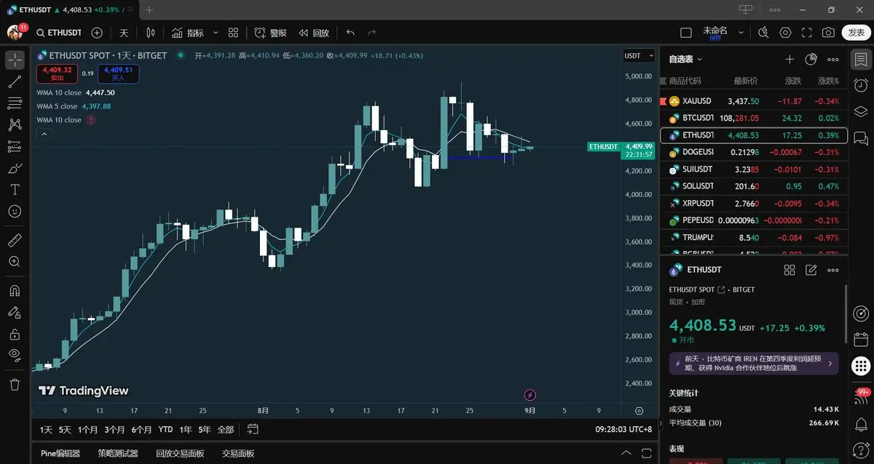Open the USDT currency dropdown
The image size is (874, 464).
point(638,55)
